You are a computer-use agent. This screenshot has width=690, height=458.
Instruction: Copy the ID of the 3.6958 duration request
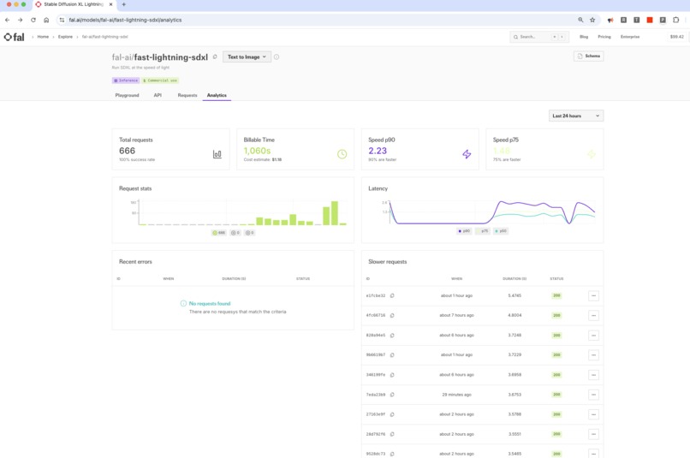pos(392,375)
